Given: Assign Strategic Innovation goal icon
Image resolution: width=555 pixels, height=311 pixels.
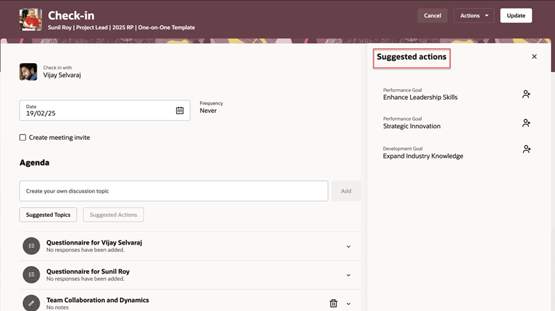Looking at the screenshot, I should [527, 123].
